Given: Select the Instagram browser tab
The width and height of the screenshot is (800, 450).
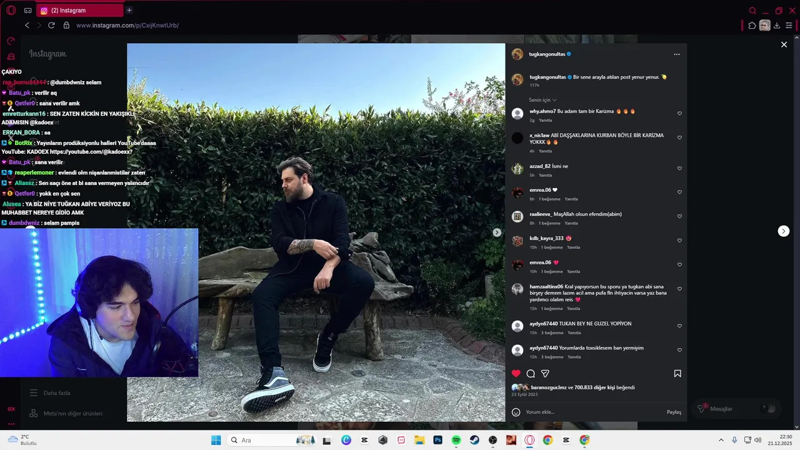Looking at the screenshot, I should click(80, 11).
